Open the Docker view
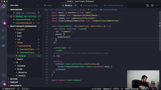 click(4, 45)
